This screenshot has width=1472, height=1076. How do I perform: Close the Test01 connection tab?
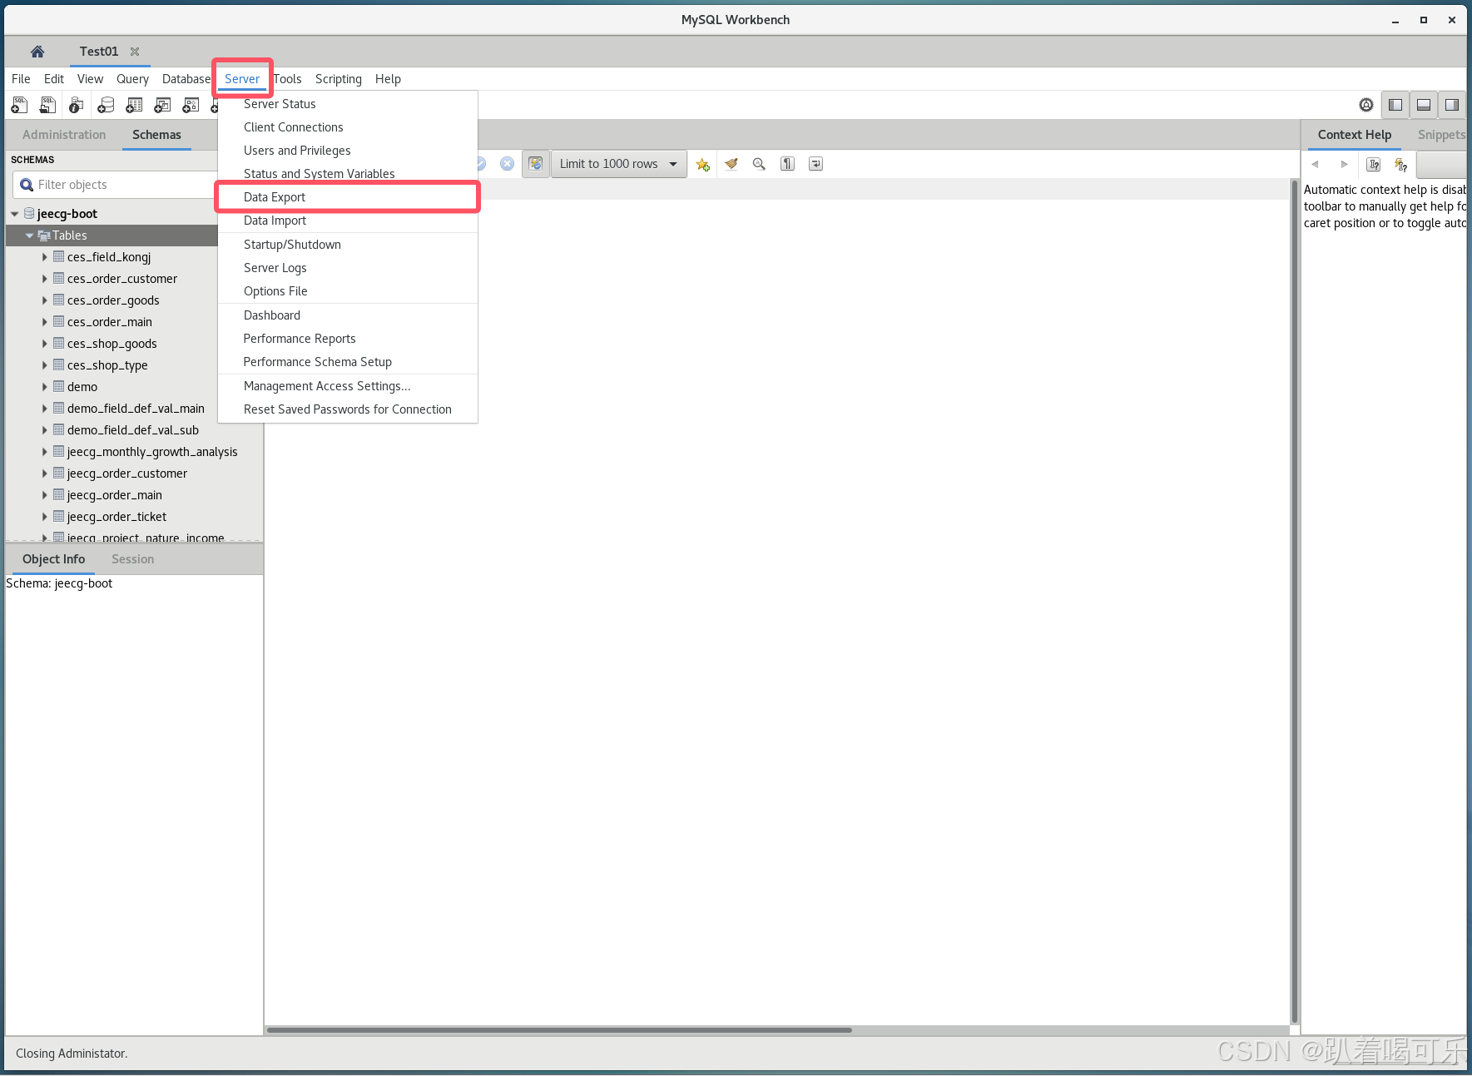tap(135, 52)
